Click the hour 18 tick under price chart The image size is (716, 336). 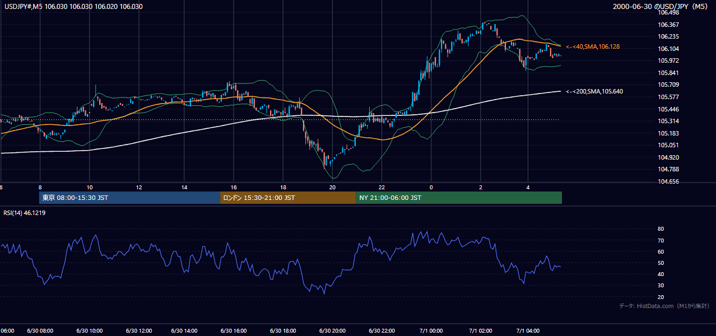click(283, 187)
